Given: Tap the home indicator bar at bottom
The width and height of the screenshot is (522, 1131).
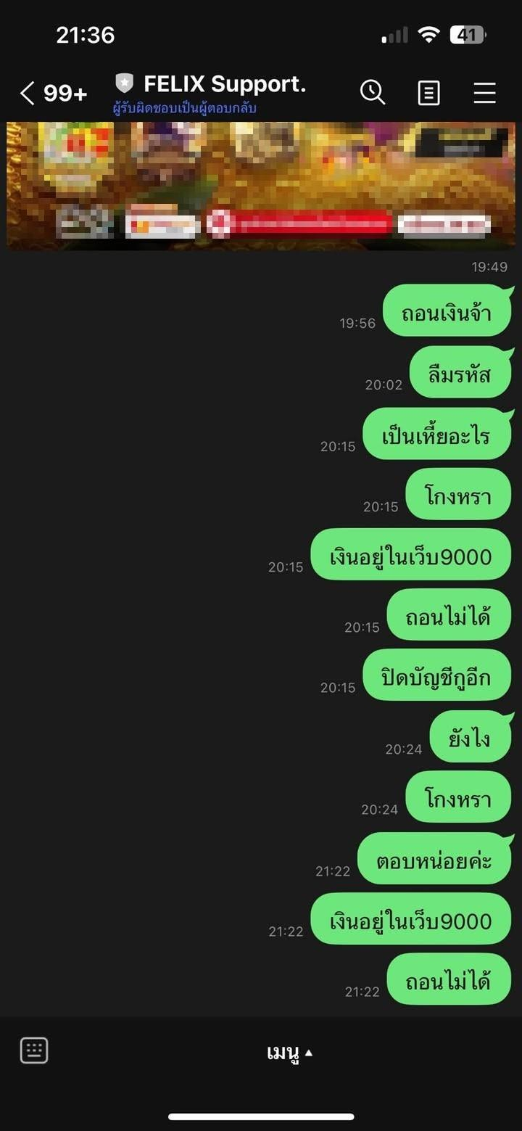Looking at the screenshot, I should point(261,1116).
